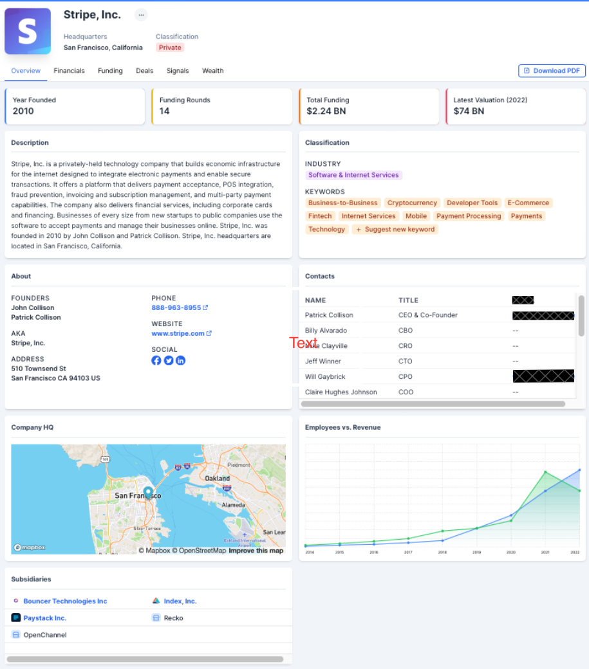Click the Contacts horizontal scrollbar
The image size is (589, 669).
click(x=433, y=403)
